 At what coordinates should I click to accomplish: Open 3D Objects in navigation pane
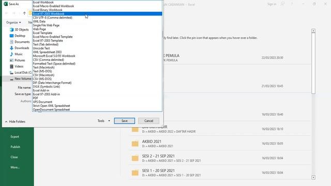(19, 30)
